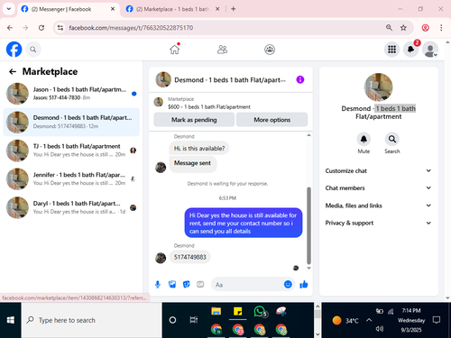451x338 pixels.
Task: Click the browser address bar URL
Action: [x=131, y=28]
